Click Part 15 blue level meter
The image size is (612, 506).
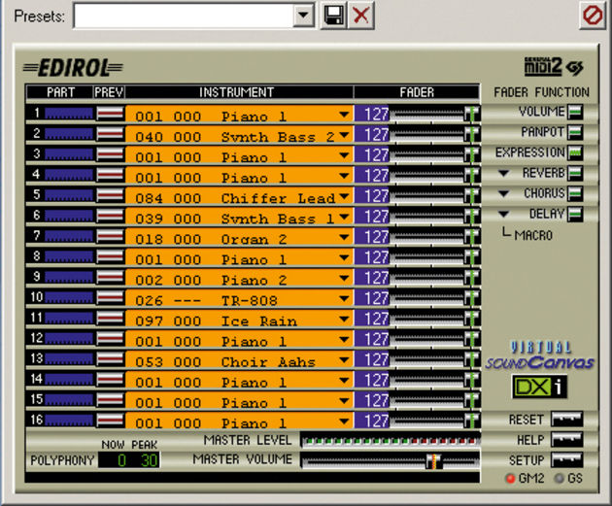(69, 400)
